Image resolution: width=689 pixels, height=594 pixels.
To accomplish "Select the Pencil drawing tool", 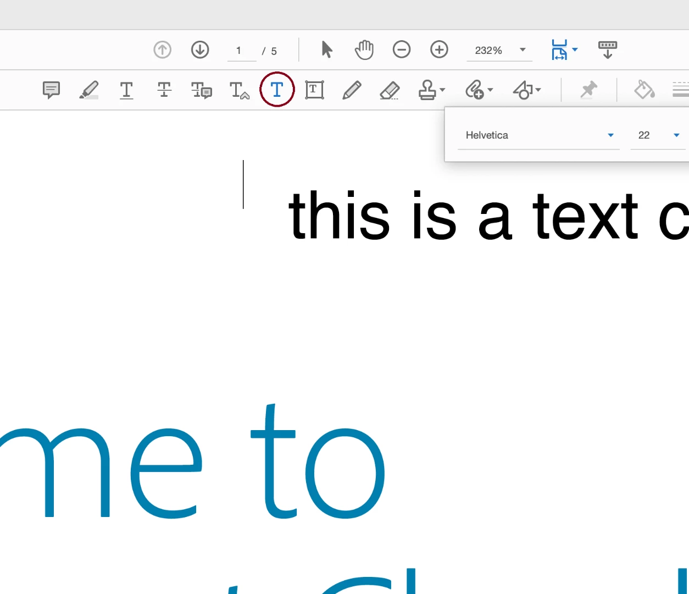I will (352, 90).
